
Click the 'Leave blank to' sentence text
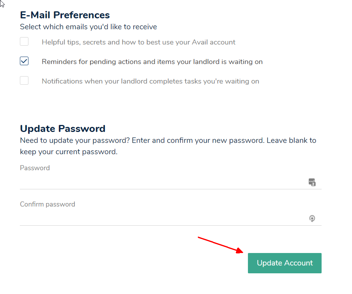click(x=291, y=140)
